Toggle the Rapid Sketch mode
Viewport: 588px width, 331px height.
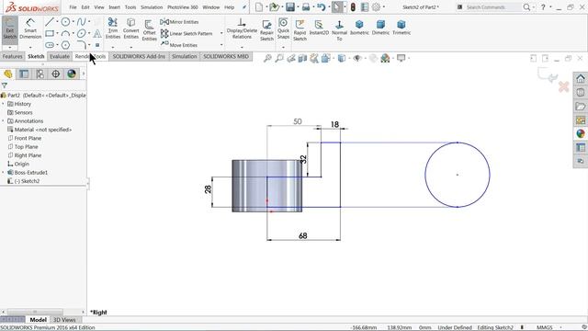(x=300, y=30)
